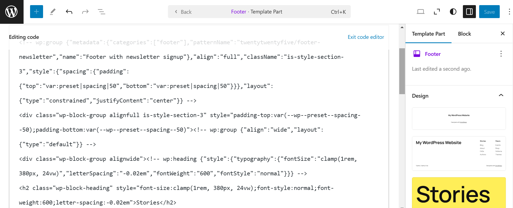Open the desktop view preview options
Screen dimensions: 513x208
[x=421, y=12]
